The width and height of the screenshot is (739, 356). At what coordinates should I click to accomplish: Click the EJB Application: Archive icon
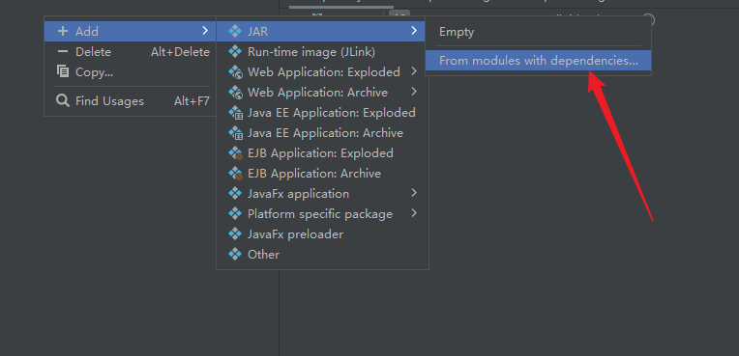235,173
